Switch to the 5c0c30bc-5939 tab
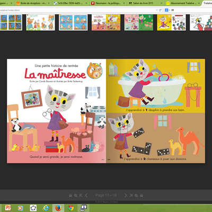This screenshot has width=212, height=212. 70,3
